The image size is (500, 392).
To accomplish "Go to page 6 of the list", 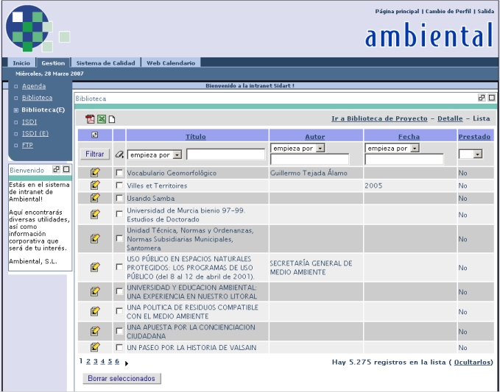I will click(x=117, y=361).
